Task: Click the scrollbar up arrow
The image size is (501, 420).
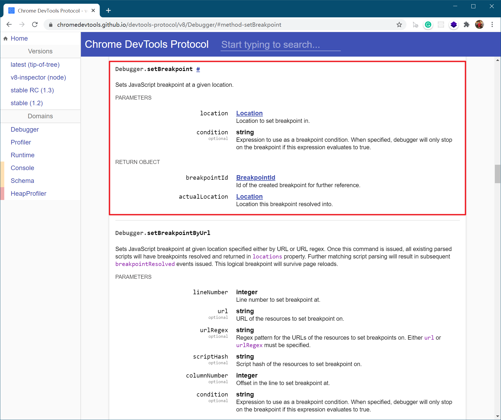Action: [498, 60]
